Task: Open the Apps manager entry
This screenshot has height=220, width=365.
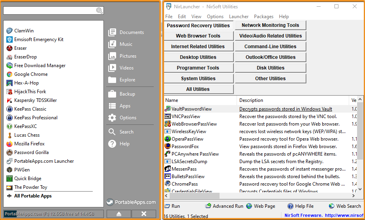Action: point(119,106)
